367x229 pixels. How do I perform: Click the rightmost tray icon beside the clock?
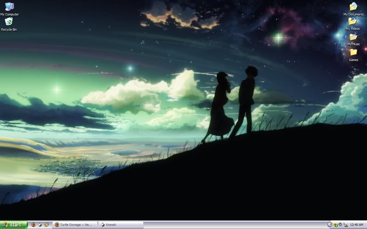(345, 225)
